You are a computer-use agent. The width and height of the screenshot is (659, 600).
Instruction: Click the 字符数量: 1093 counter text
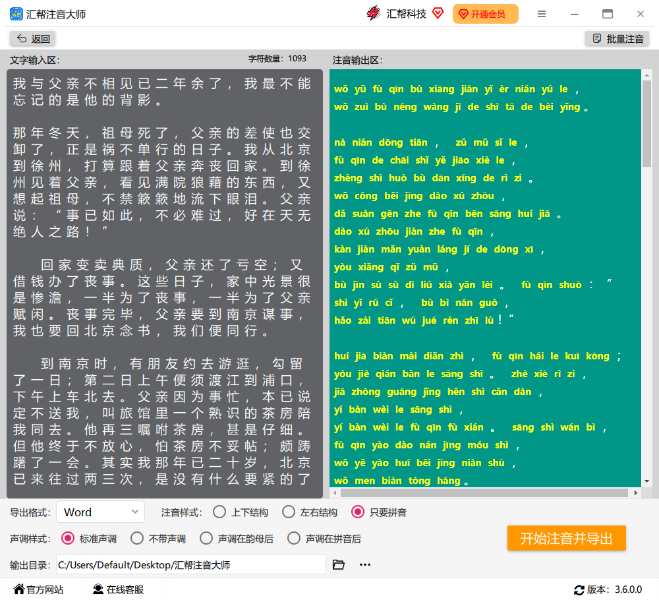tap(277, 59)
